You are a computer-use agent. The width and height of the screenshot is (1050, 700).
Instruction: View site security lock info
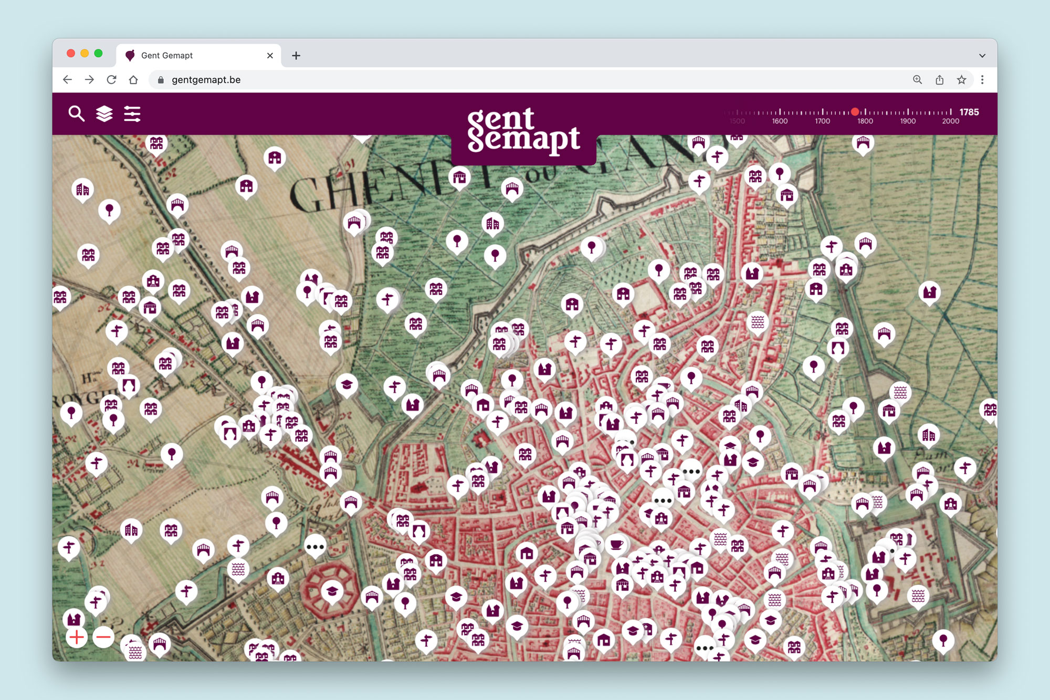(x=161, y=80)
